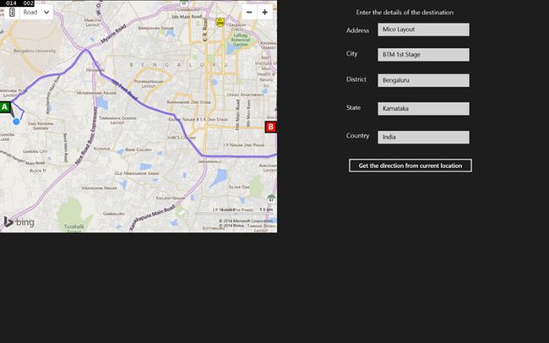This screenshot has height=343, width=549.
Task: Get the direction from current location
Action: (x=410, y=166)
